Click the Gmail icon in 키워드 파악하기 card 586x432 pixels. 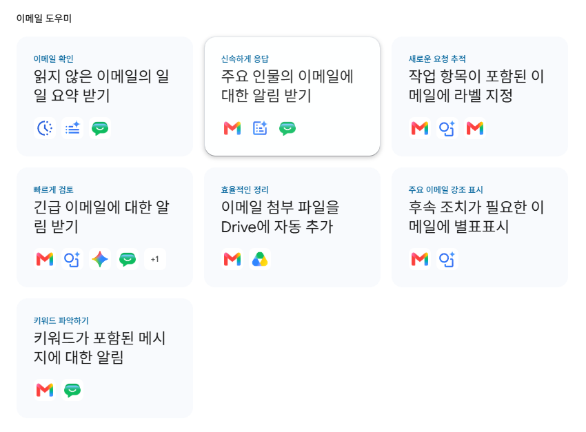(x=45, y=390)
